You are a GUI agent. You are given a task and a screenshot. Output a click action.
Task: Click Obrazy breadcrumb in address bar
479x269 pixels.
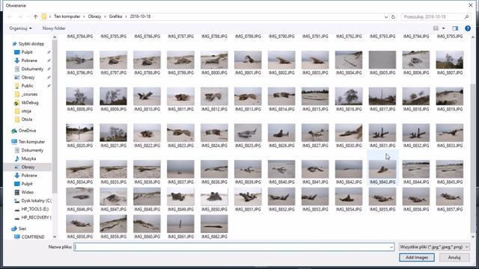pyautogui.click(x=94, y=16)
